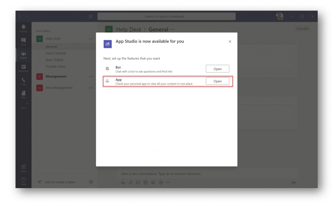Open the Activity feed in the sidebar
Screen dimensions: 333x206
coord(23,28)
